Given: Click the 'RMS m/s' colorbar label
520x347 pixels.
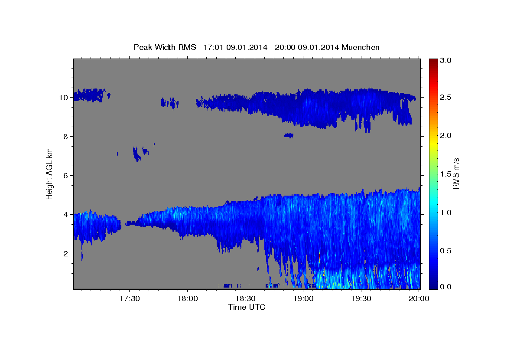Looking at the screenshot, I should [x=456, y=173].
